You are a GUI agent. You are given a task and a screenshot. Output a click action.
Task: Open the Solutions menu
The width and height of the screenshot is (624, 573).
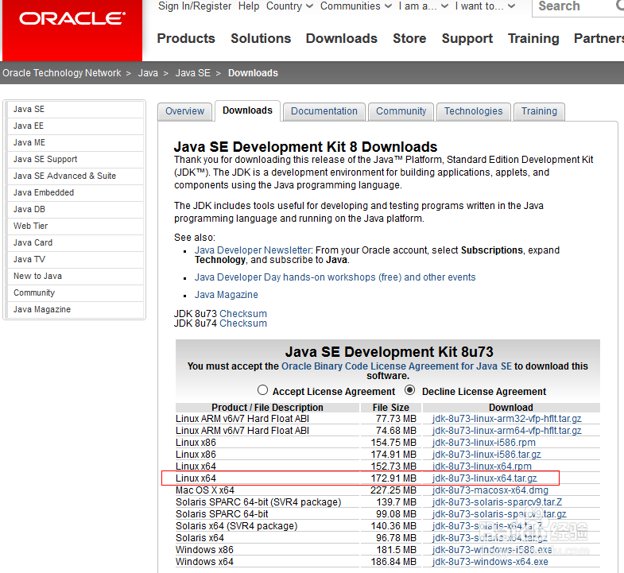[x=261, y=38]
